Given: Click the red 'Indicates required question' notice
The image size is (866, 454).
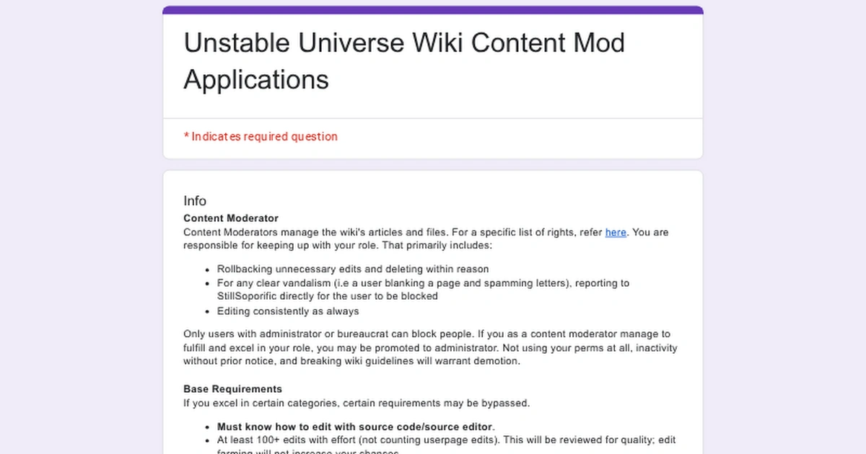Looking at the screenshot, I should point(261,136).
